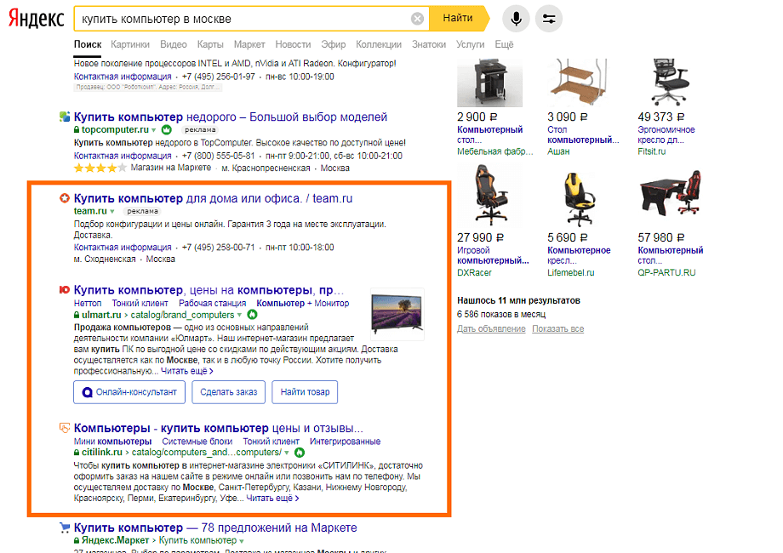Activate voice search microphone icon
Viewport: 783px width, 553px height.
[516, 19]
